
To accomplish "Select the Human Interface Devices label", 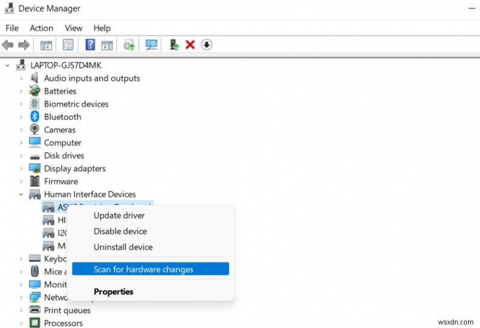I will click(89, 194).
